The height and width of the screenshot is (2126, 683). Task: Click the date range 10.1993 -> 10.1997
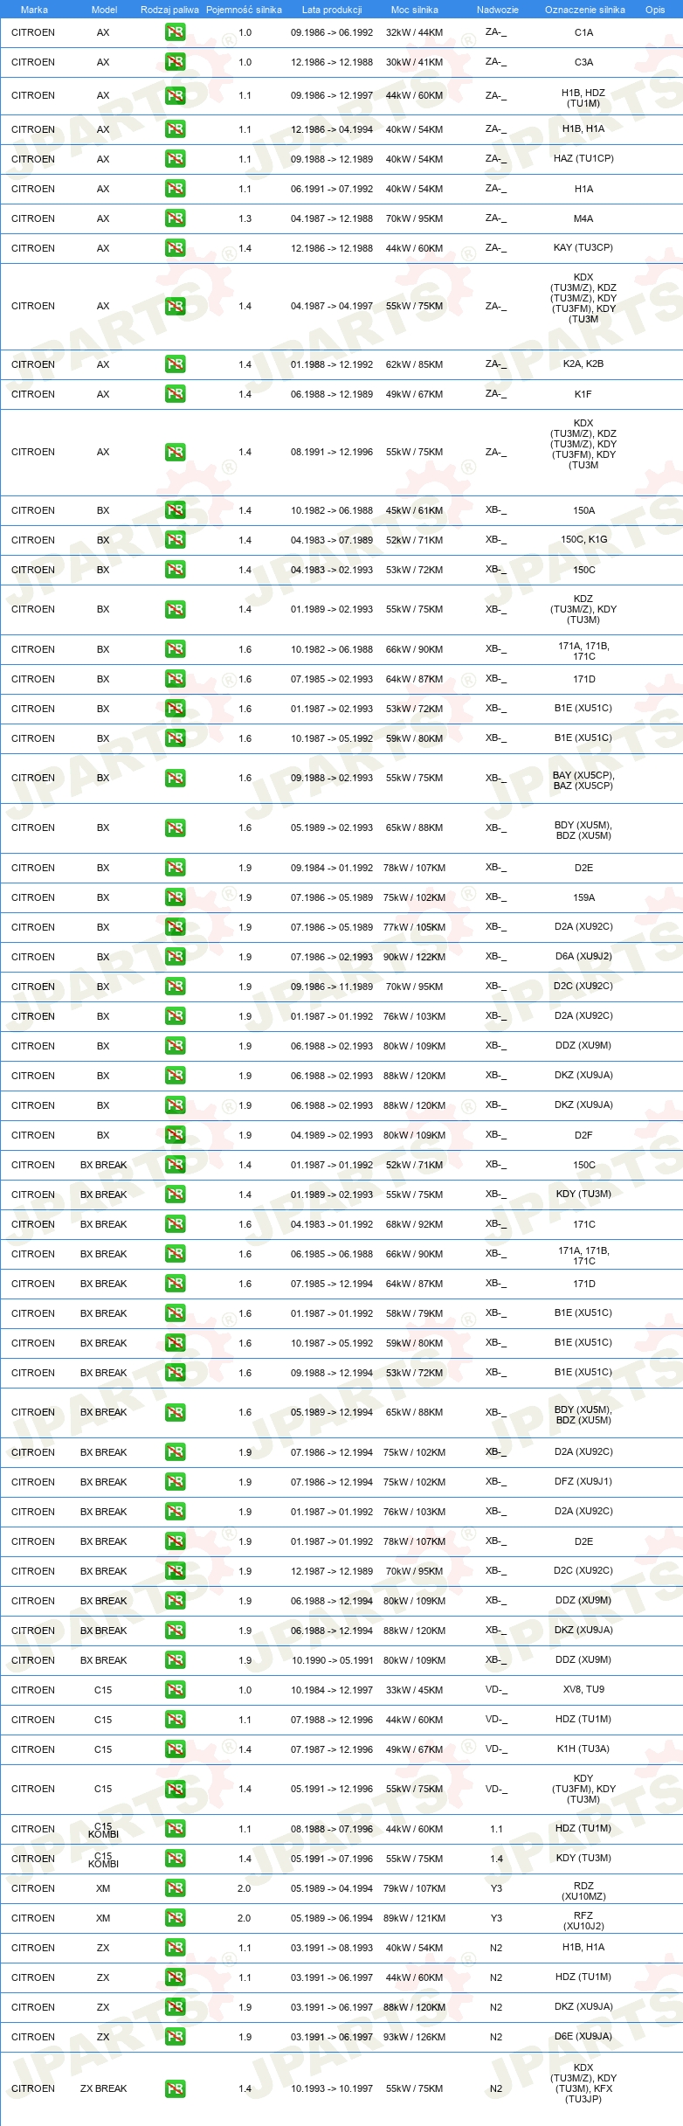[332, 2088]
